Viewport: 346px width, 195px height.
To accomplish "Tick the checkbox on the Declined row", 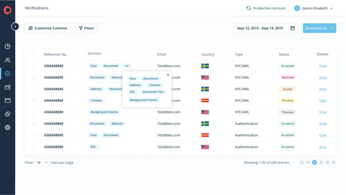I will (35, 77).
